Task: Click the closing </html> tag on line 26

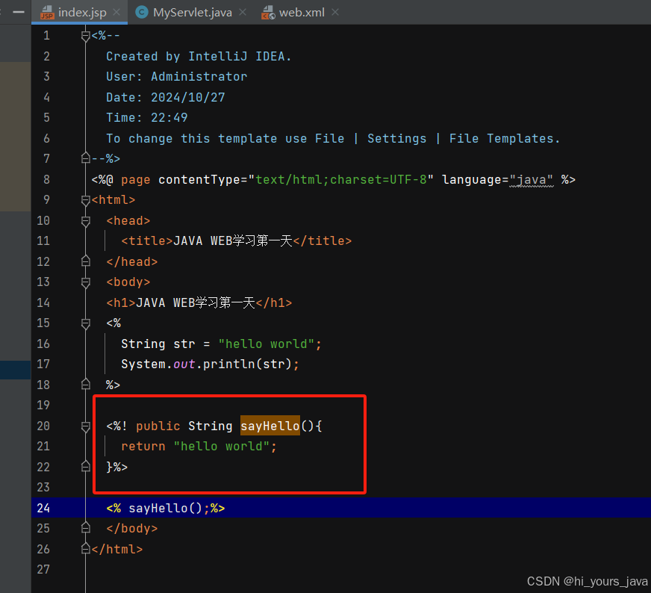Action: coord(117,549)
